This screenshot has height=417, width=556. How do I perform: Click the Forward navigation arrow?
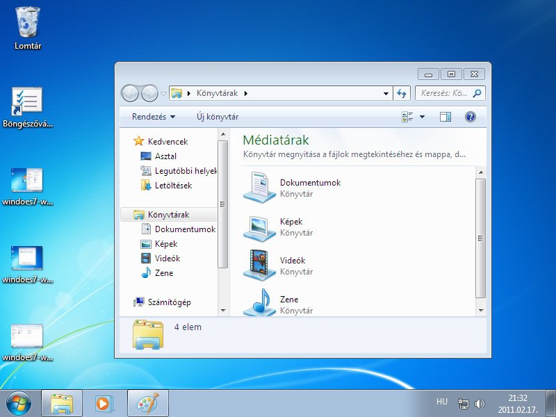pyautogui.click(x=149, y=93)
